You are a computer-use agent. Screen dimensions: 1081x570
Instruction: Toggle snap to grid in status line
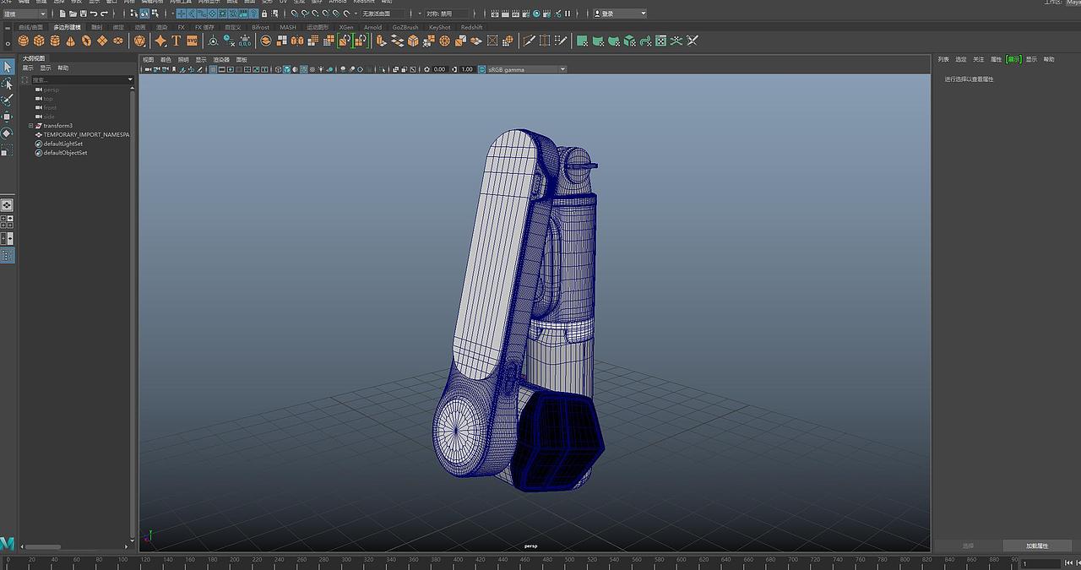tap(295, 14)
